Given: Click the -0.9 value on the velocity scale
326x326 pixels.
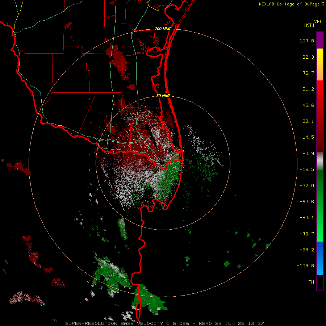Looking at the screenshot, I should (x=308, y=154).
